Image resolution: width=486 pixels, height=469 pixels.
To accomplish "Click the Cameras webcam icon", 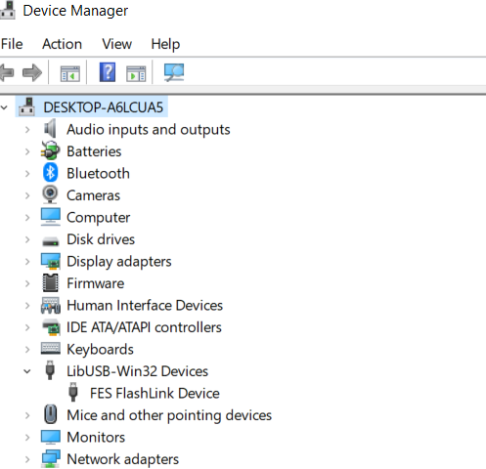I will pos(50,194).
